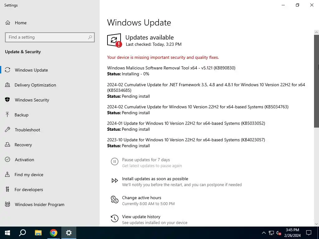Click the scrollbar thumb in update pane
319x239 pixels.
coord(317,81)
